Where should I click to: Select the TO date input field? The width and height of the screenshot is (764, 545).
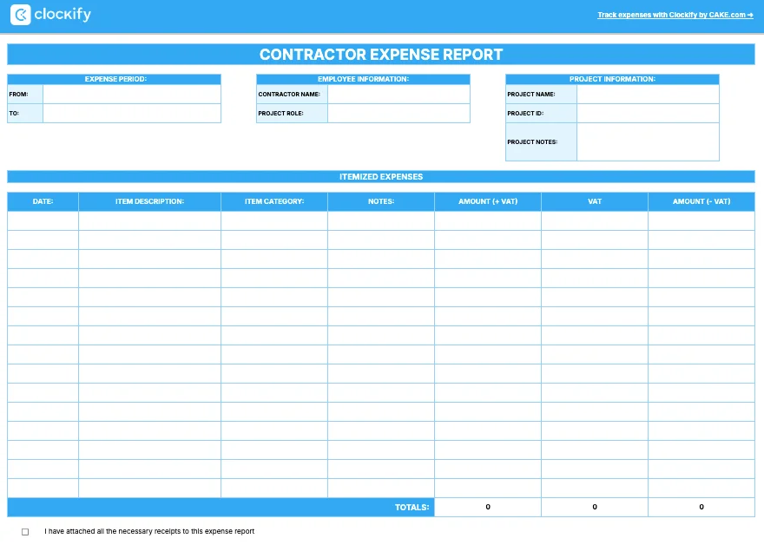tap(132, 113)
